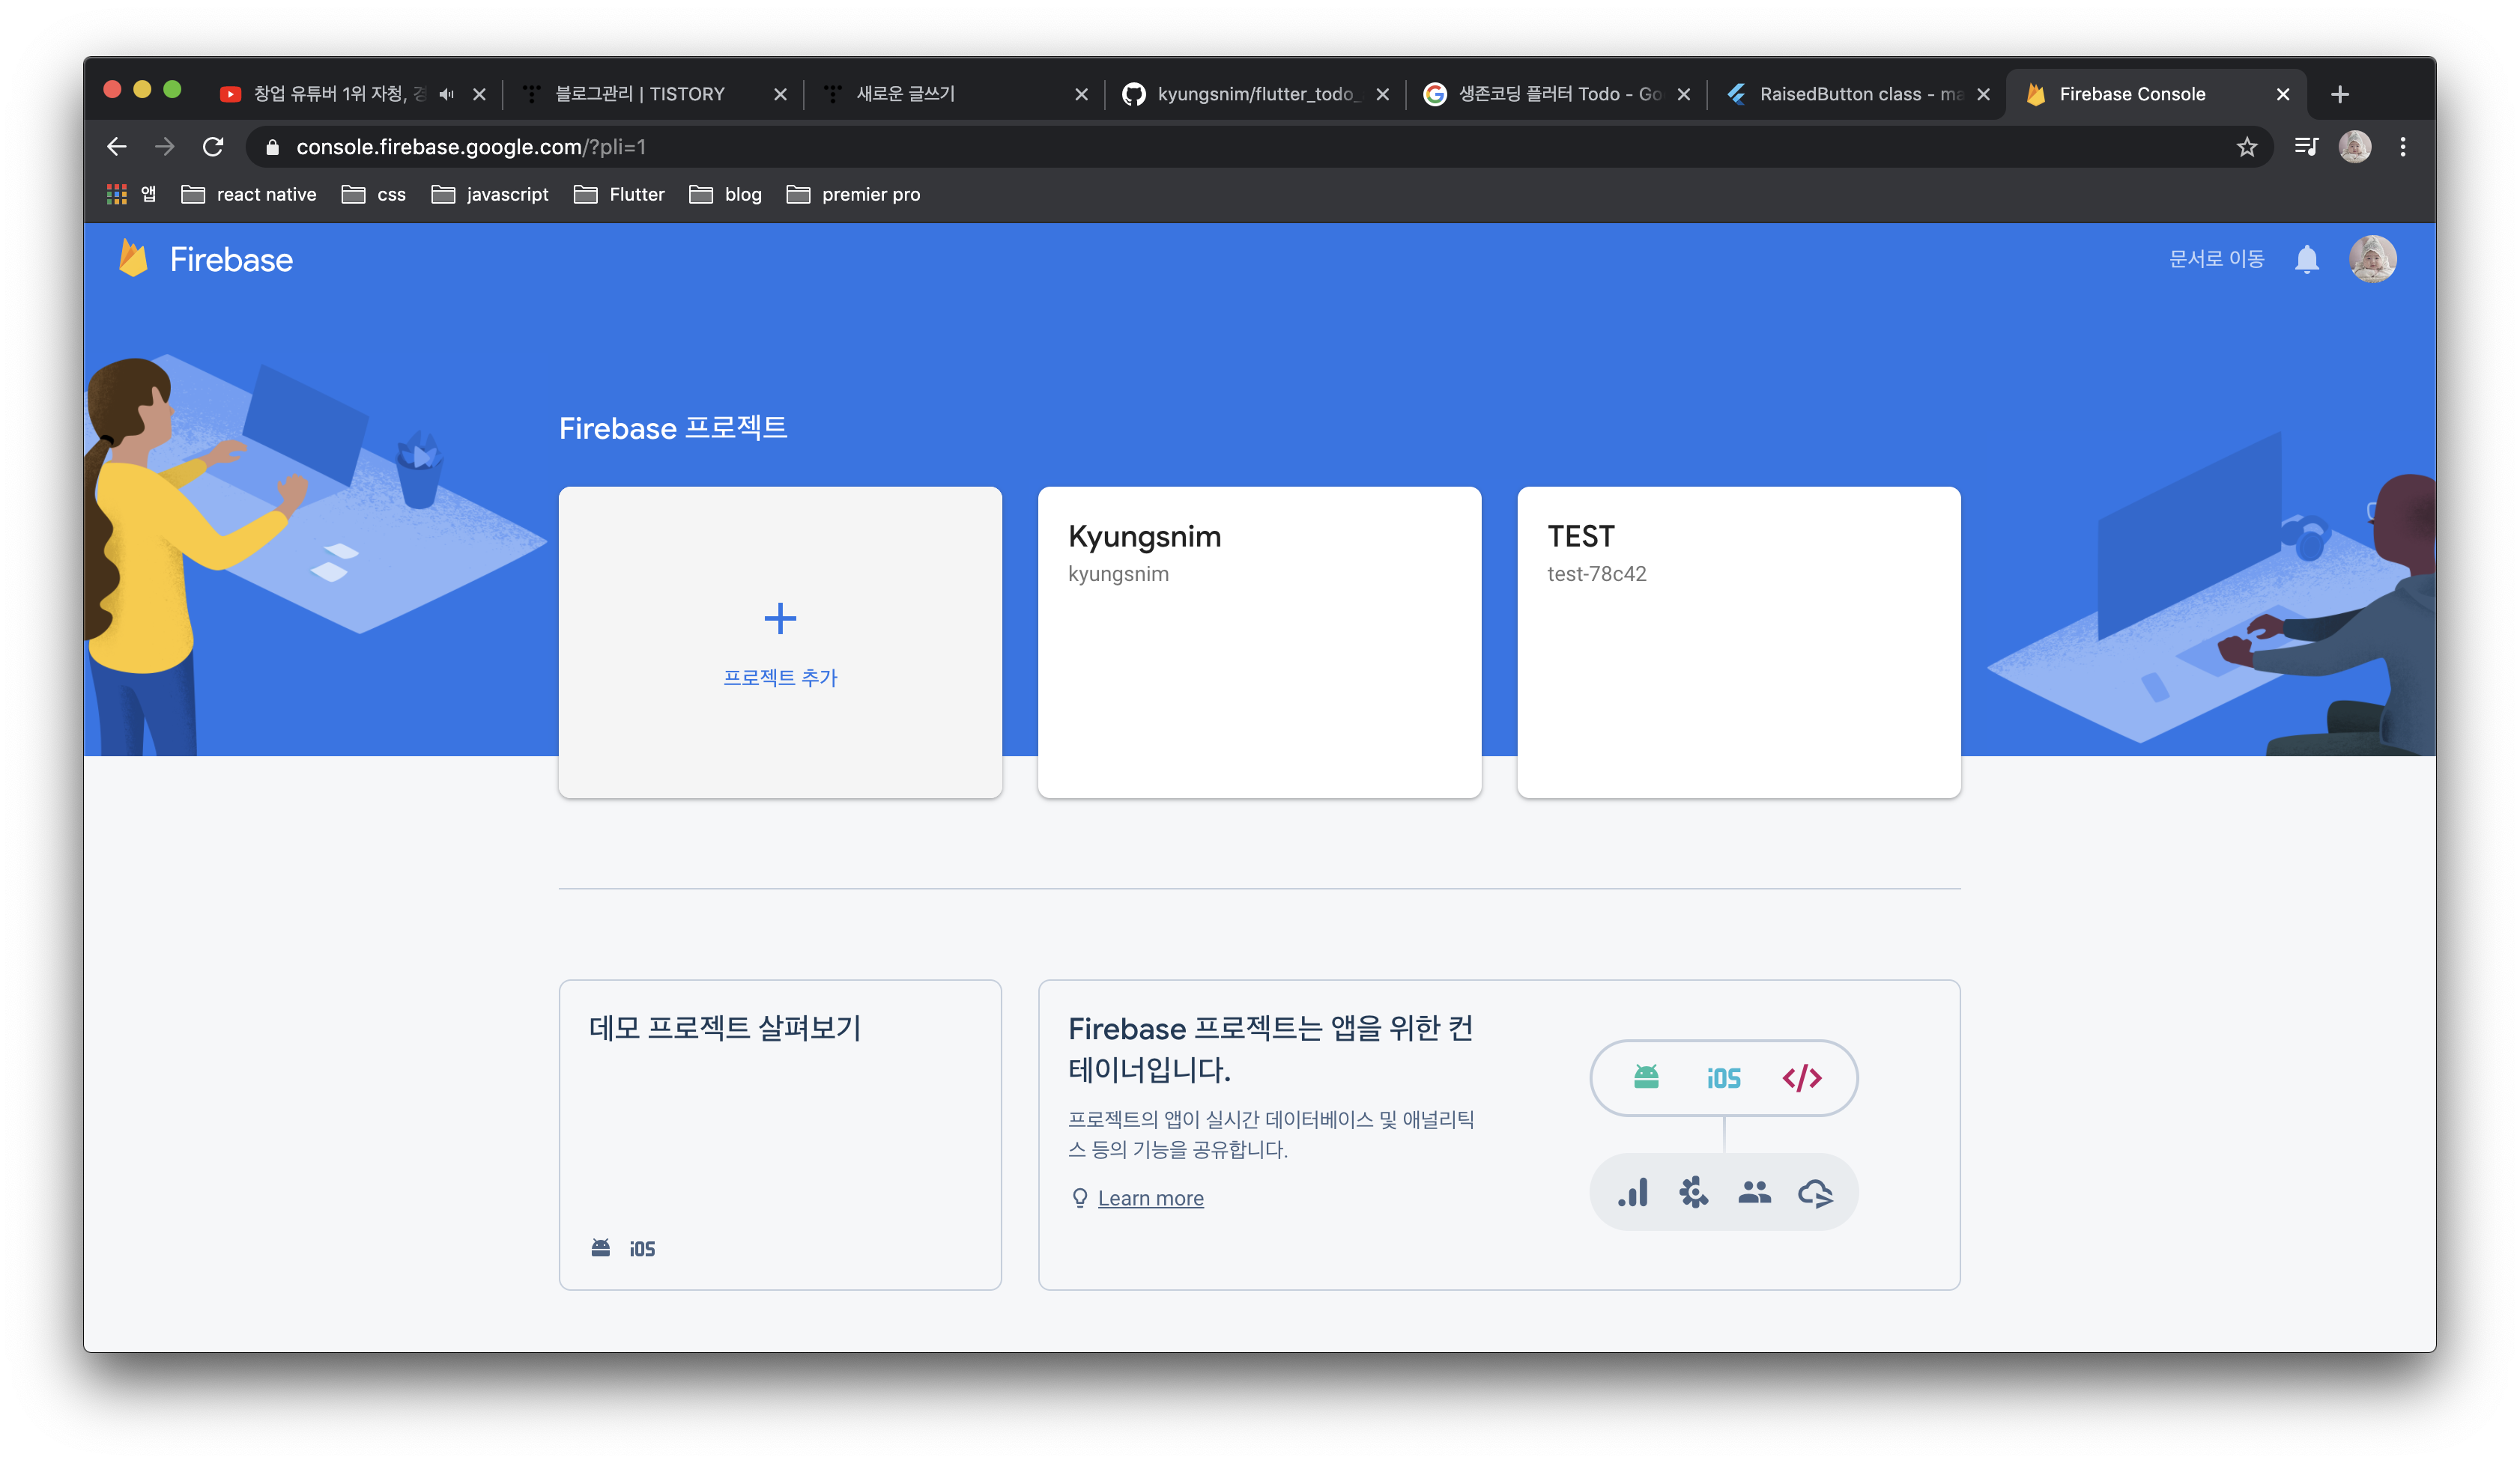
Task: Bookmark this page with the star icon
Action: 2247,147
